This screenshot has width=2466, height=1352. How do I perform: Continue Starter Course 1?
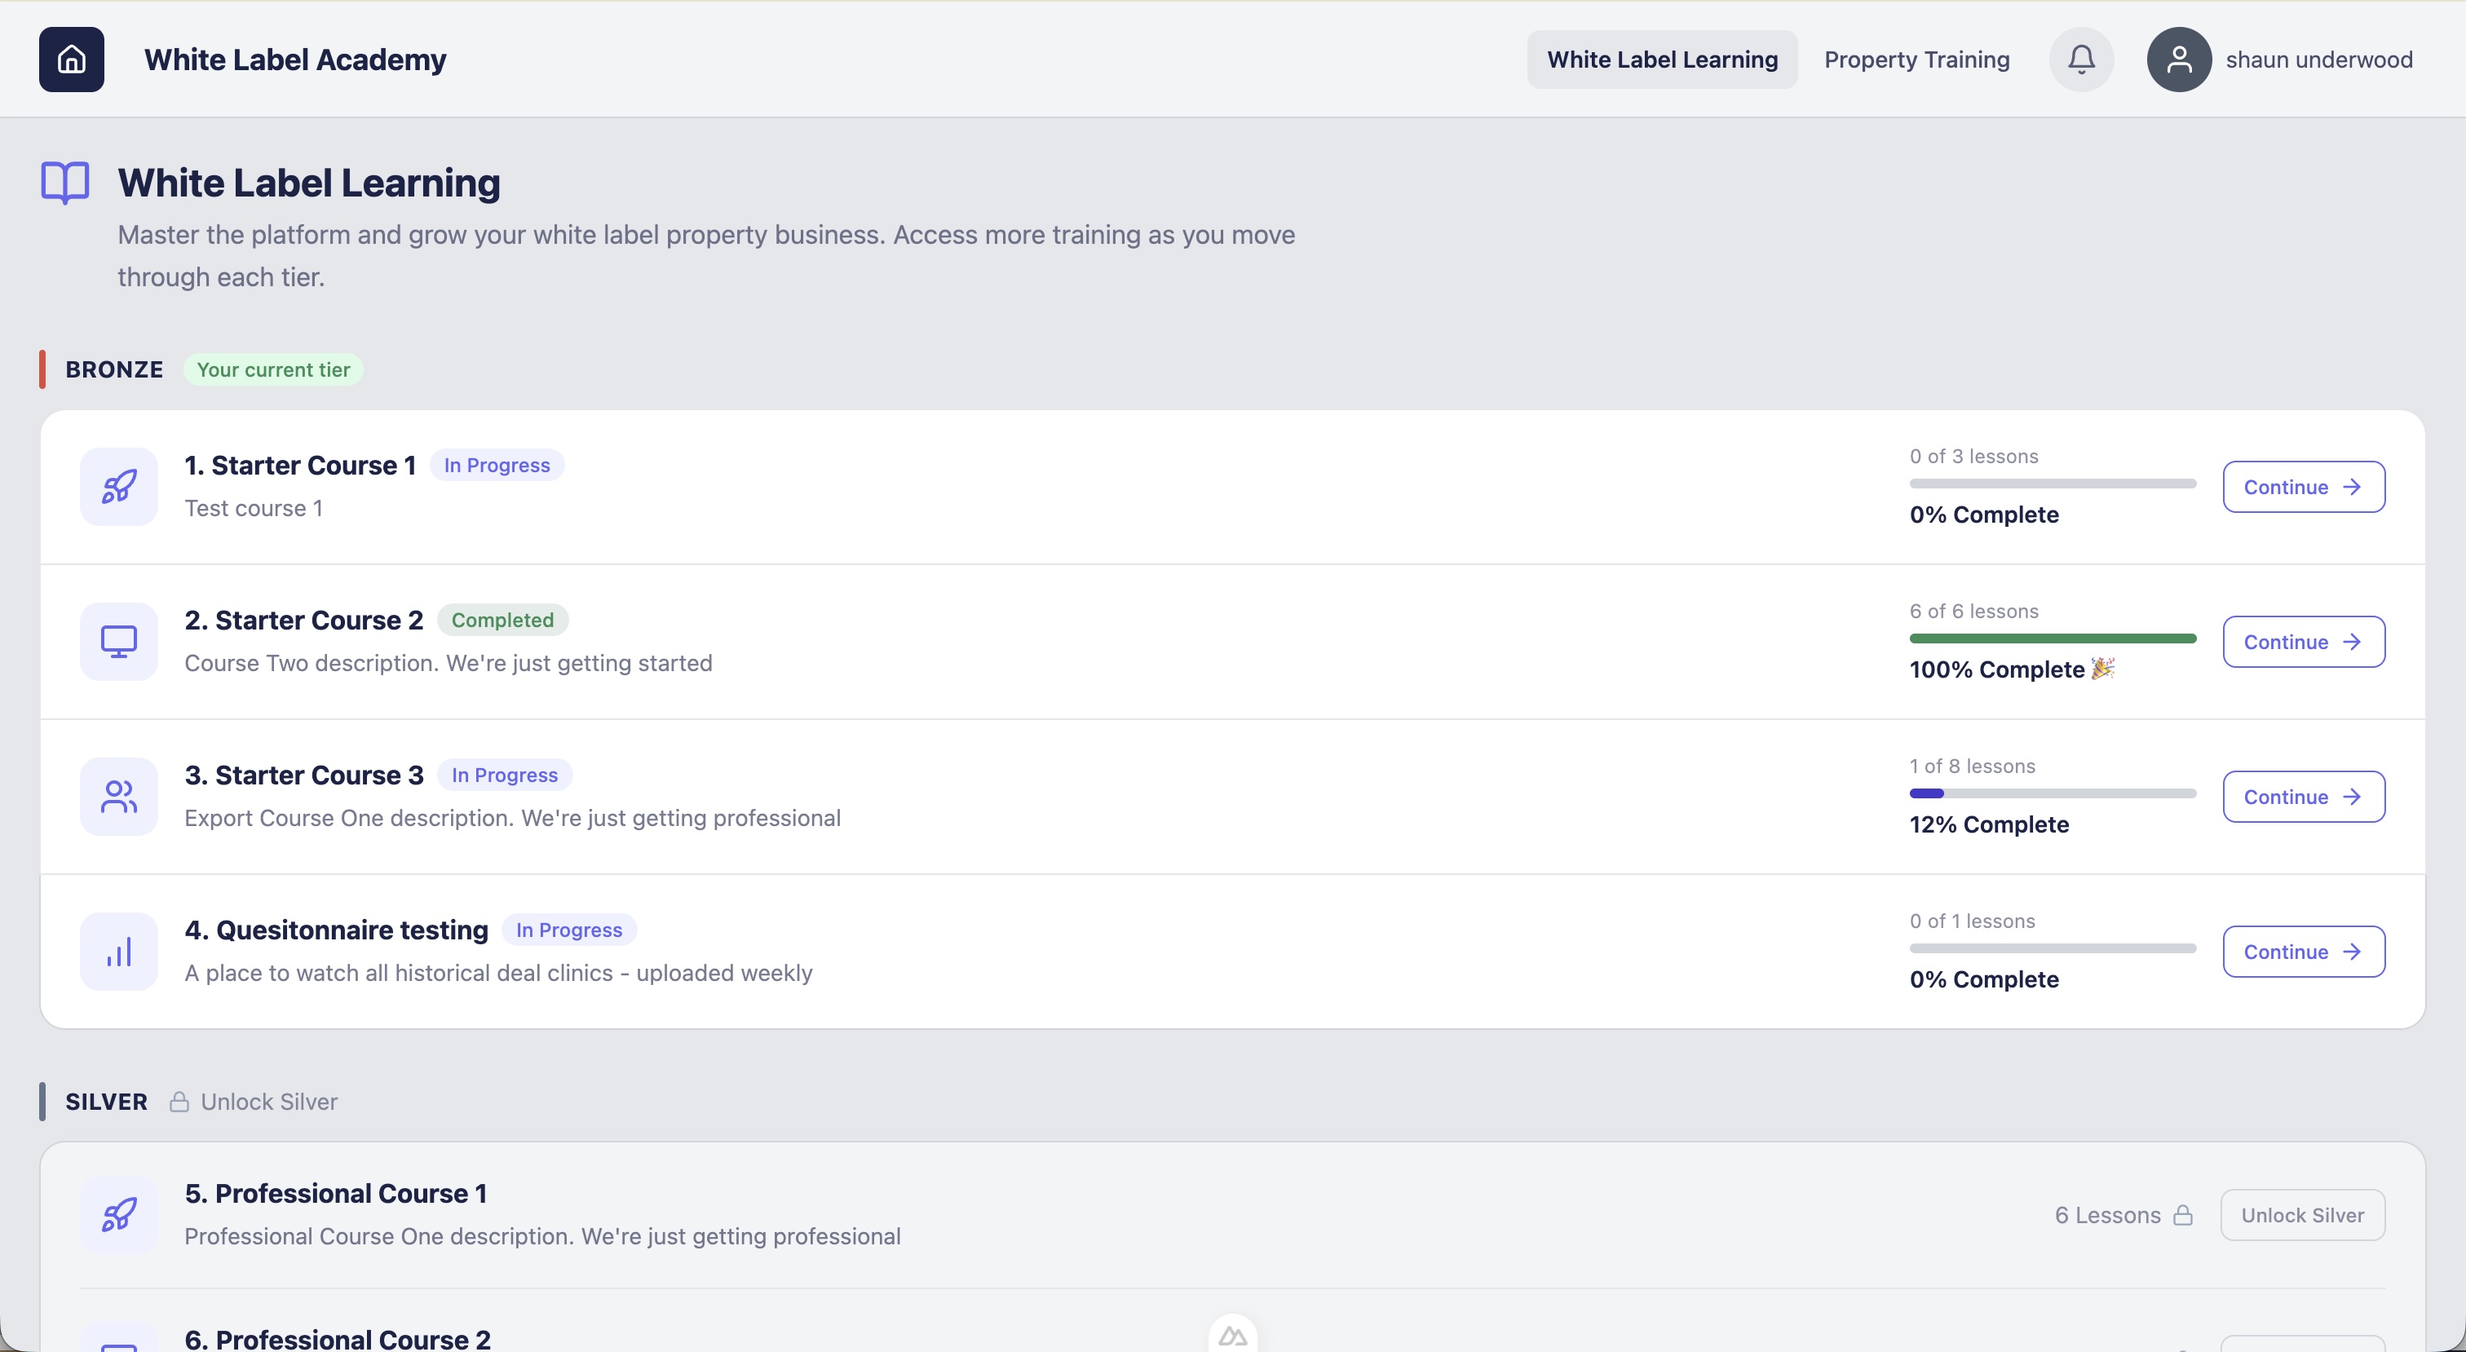tap(2303, 488)
